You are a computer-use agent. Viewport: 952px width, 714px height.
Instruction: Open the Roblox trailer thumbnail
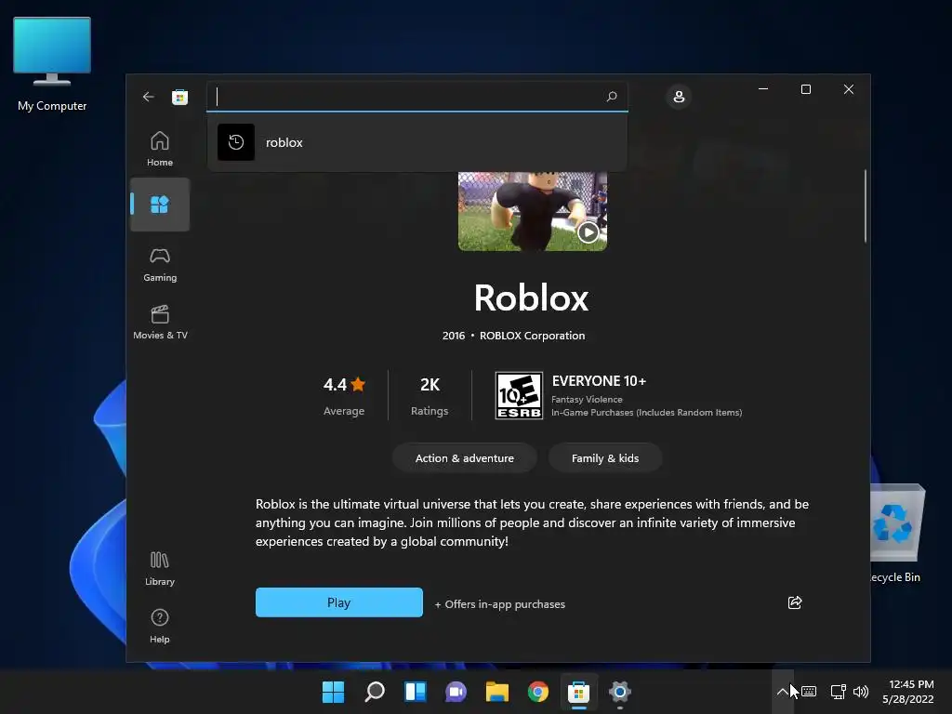533,211
